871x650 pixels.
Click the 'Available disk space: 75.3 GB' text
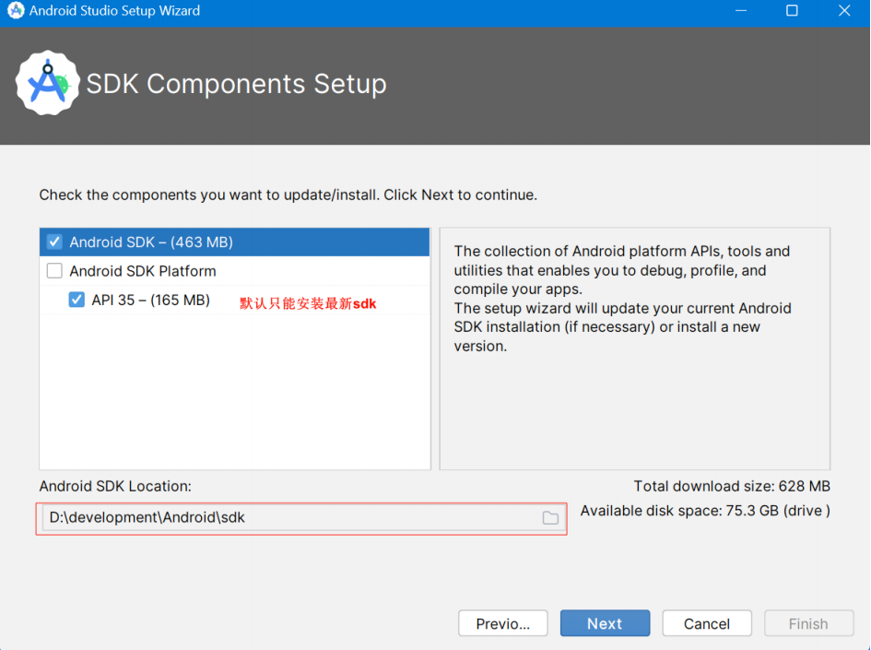705,511
